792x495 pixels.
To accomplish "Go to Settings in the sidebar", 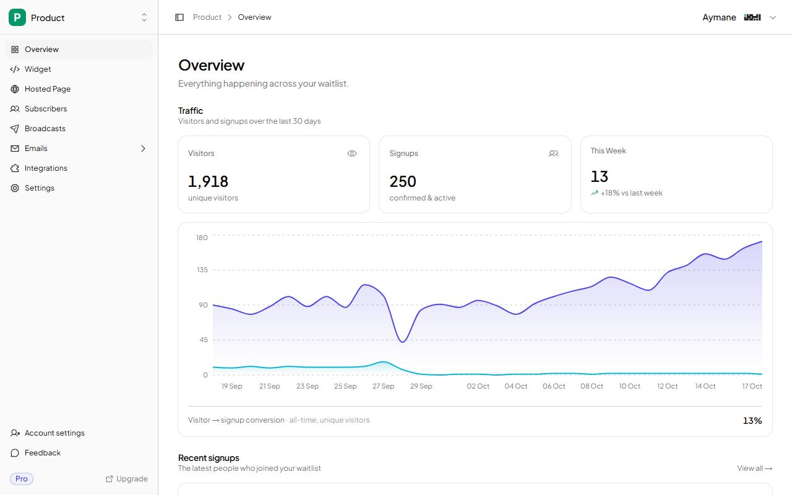I will point(79,188).
